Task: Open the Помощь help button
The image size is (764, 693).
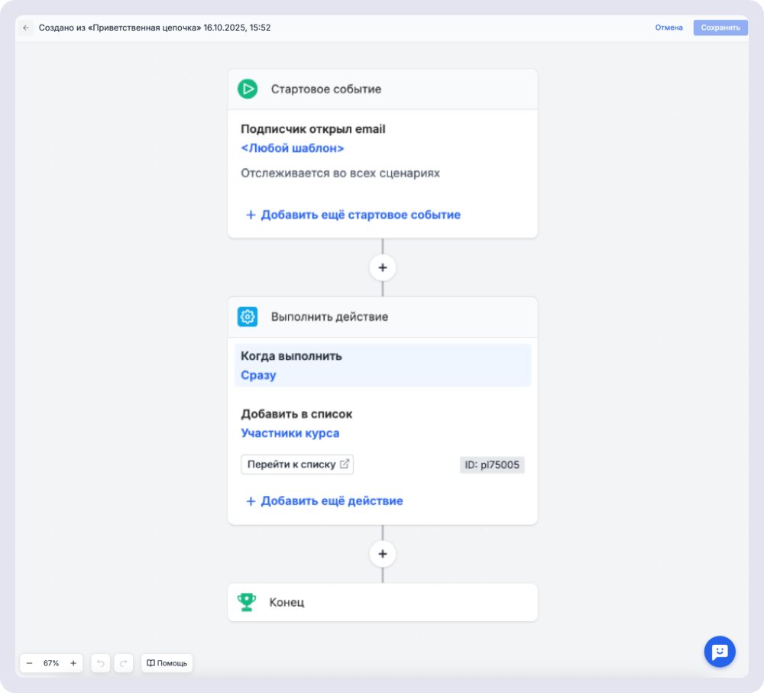Action: click(x=167, y=663)
